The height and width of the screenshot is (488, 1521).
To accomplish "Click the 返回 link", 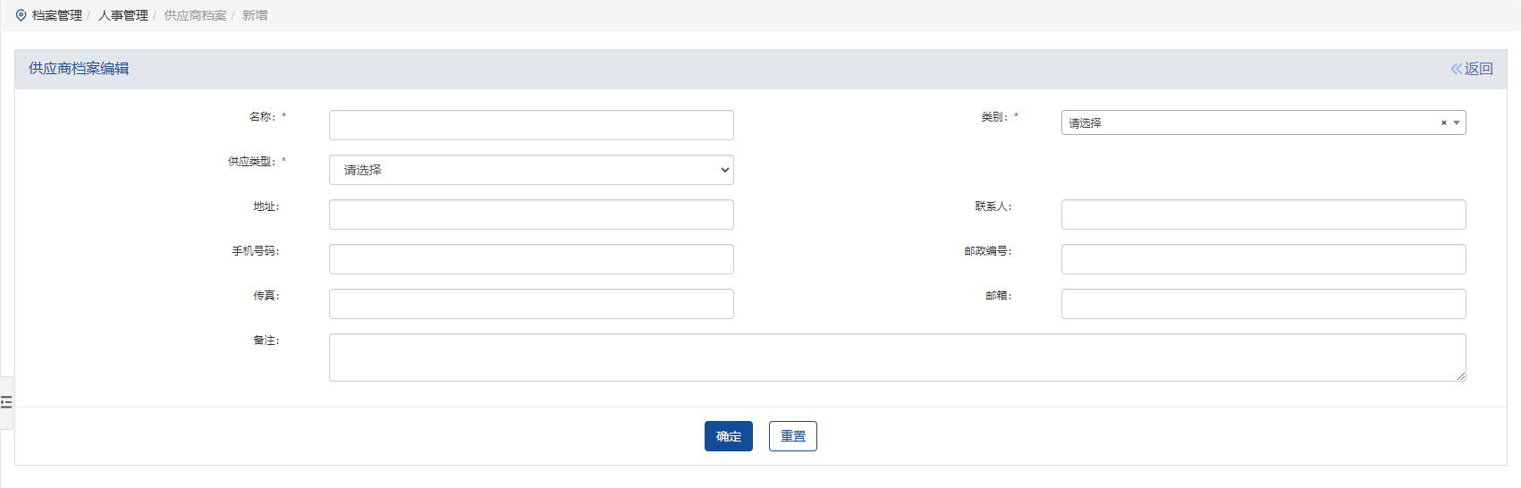I will 1478,69.
